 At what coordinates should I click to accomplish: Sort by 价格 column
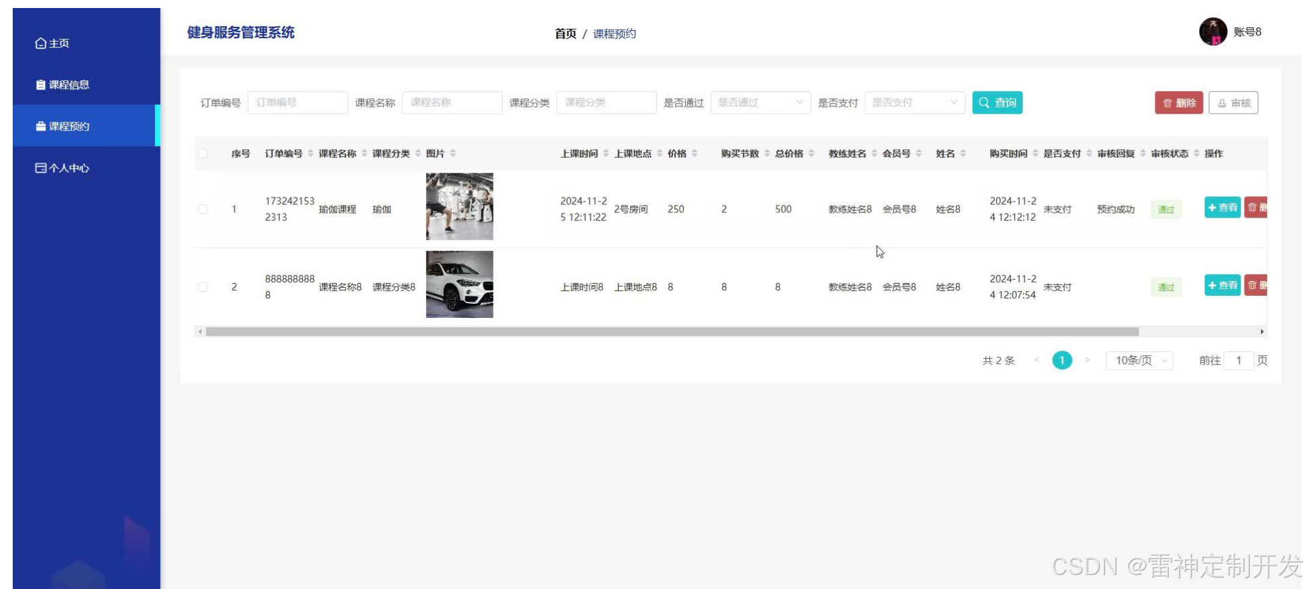coord(695,153)
